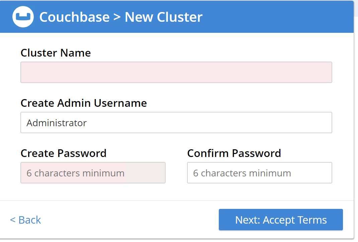Click the blue header bar's empty area

[278, 16]
